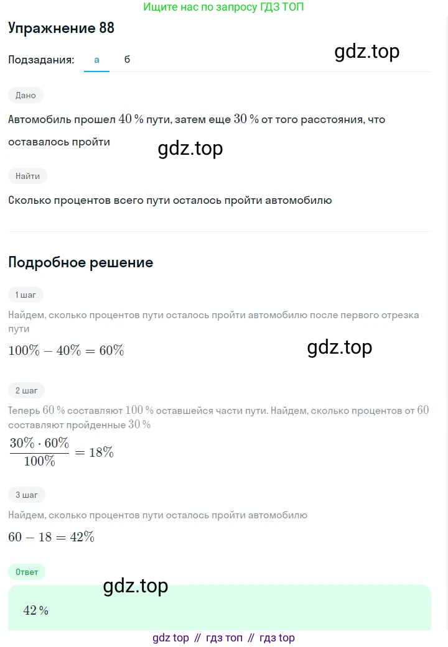Viewport: 448px width, 647px height.
Task: Click the fraction formula equal to 18%
Action: 61,452
